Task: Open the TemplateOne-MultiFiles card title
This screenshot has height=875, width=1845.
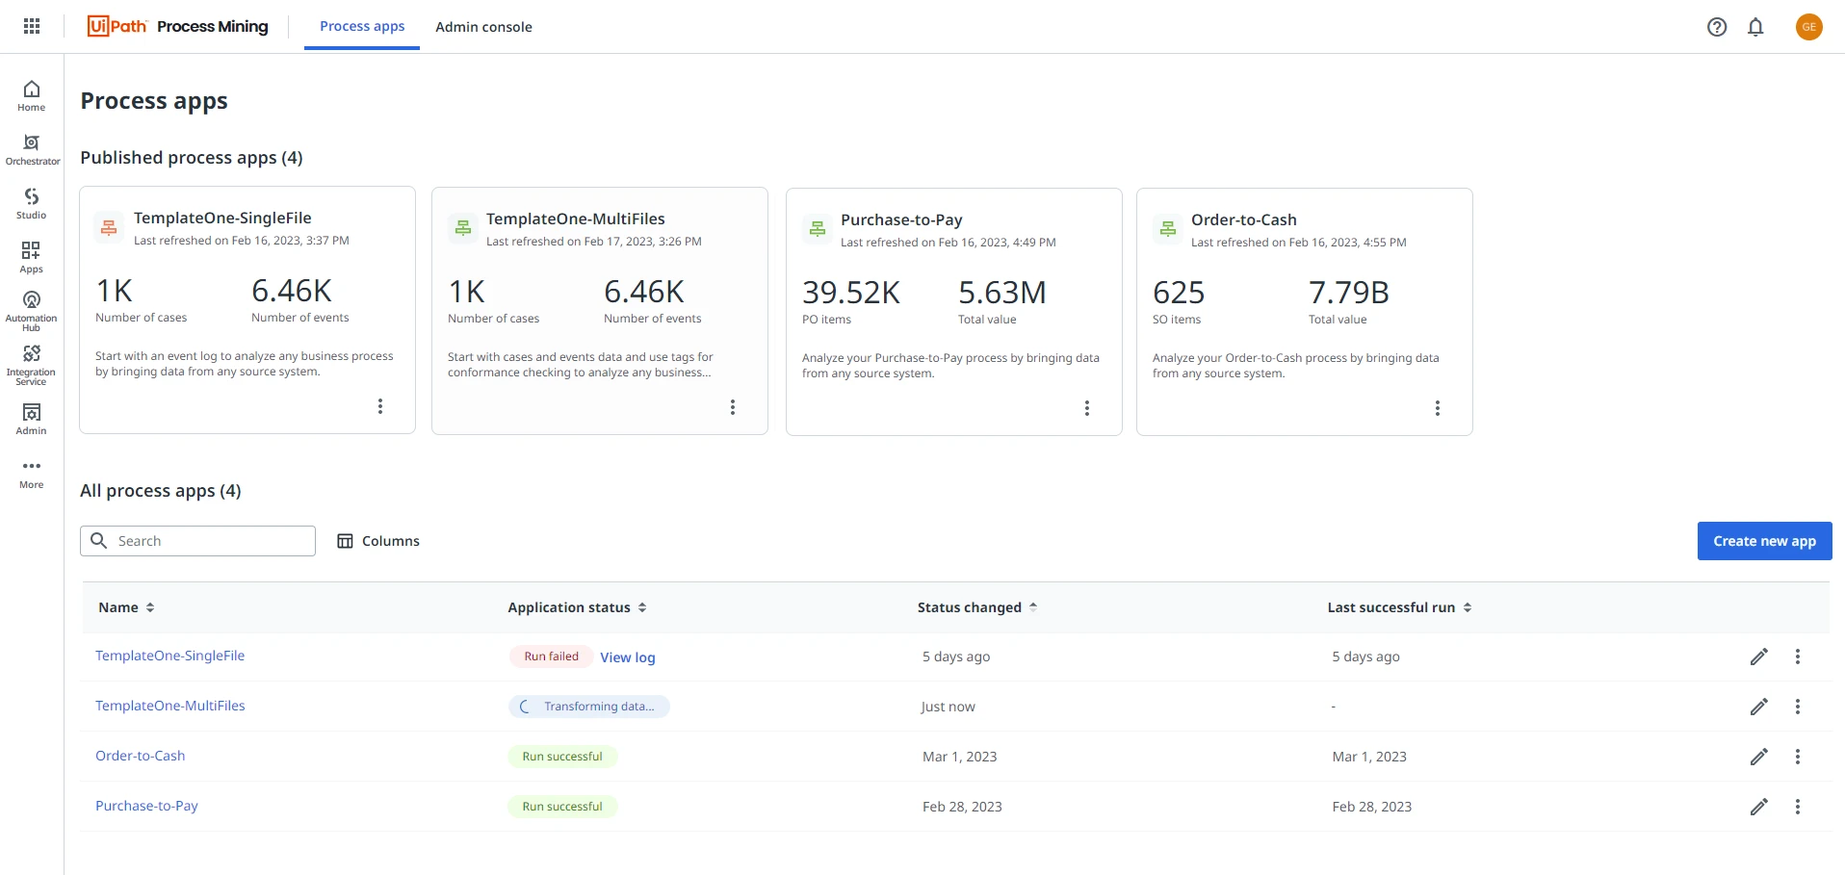Action: click(576, 219)
